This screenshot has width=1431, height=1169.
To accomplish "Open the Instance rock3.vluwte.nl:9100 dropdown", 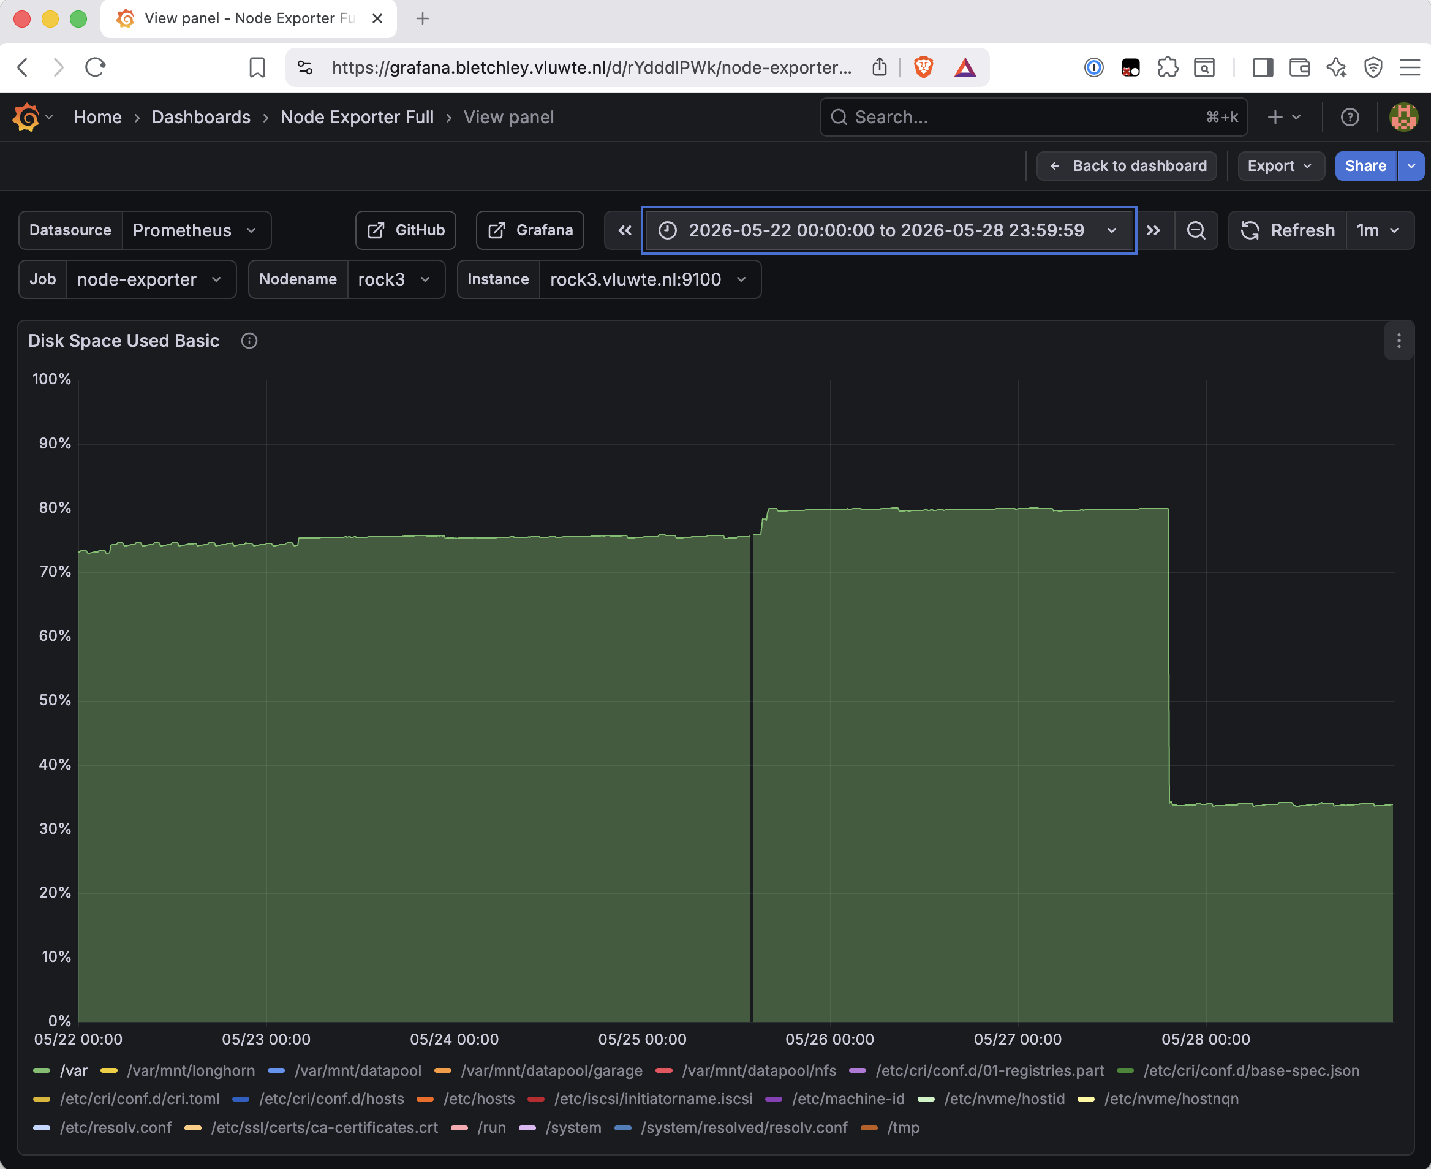I will (x=649, y=279).
